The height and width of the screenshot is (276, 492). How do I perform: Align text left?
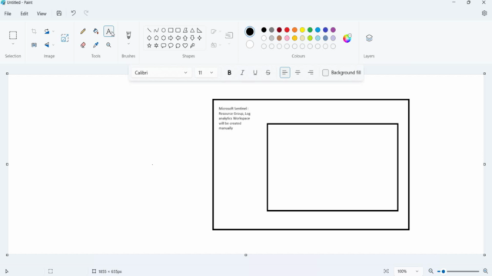tap(285, 73)
